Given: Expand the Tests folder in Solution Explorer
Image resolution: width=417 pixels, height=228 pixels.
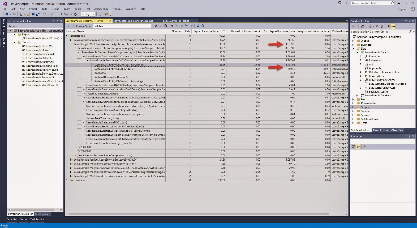Looking at the screenshot, I should pyautogui.click(x=353, y=123).
